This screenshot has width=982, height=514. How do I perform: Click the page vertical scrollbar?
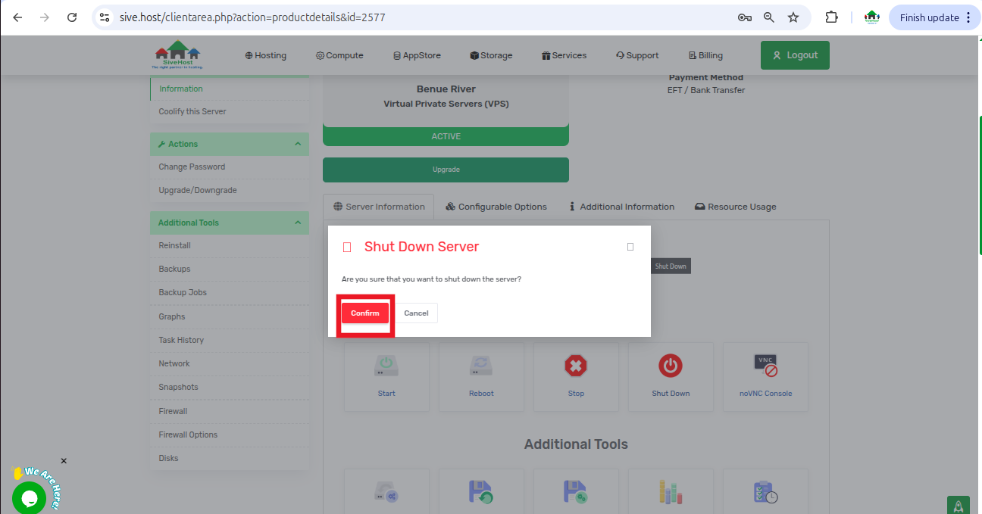click(980, 185)
